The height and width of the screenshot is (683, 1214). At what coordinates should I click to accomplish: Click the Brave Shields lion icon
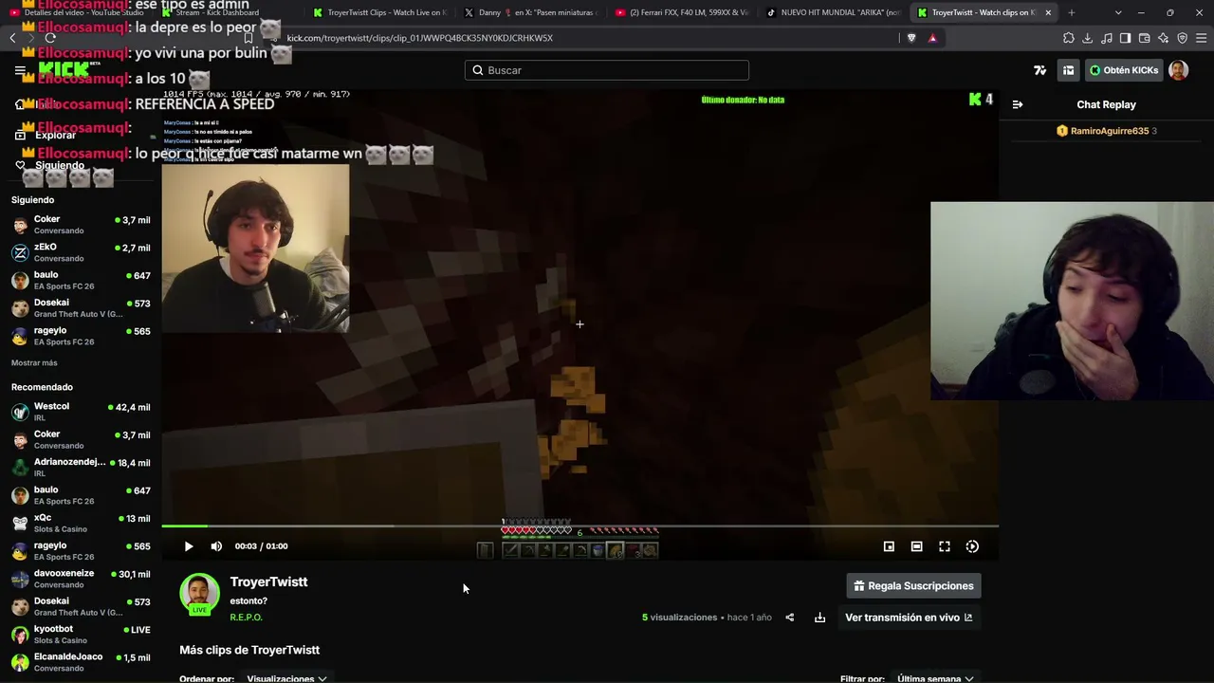tap(911, 38)
